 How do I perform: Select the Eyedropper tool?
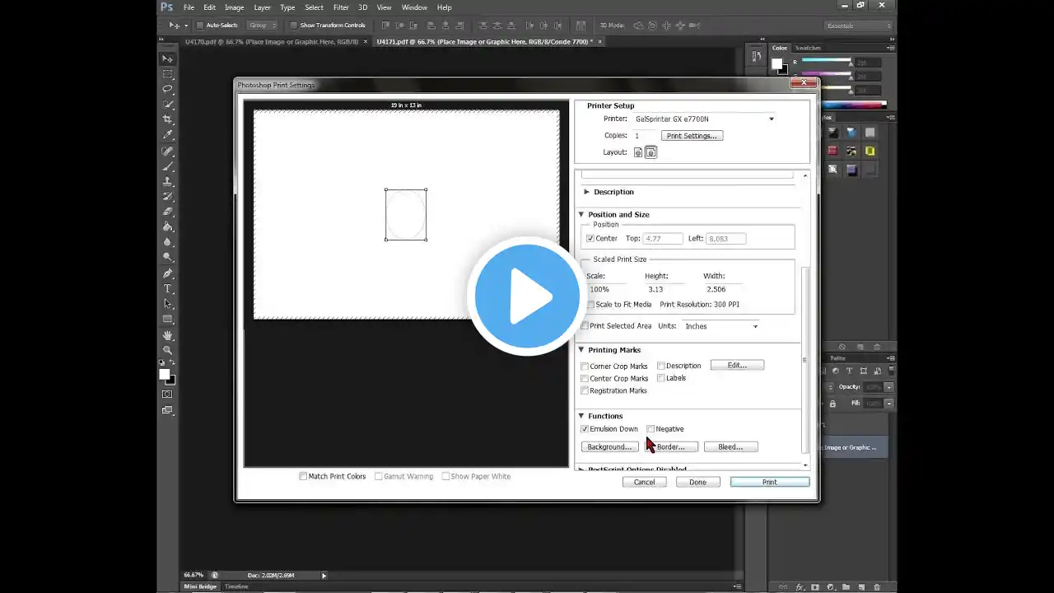168,135
